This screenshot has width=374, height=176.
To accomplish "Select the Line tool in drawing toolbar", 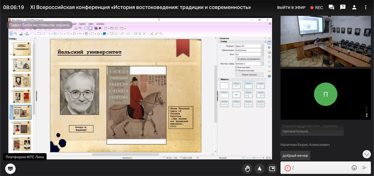I will (x=35, y=34).
